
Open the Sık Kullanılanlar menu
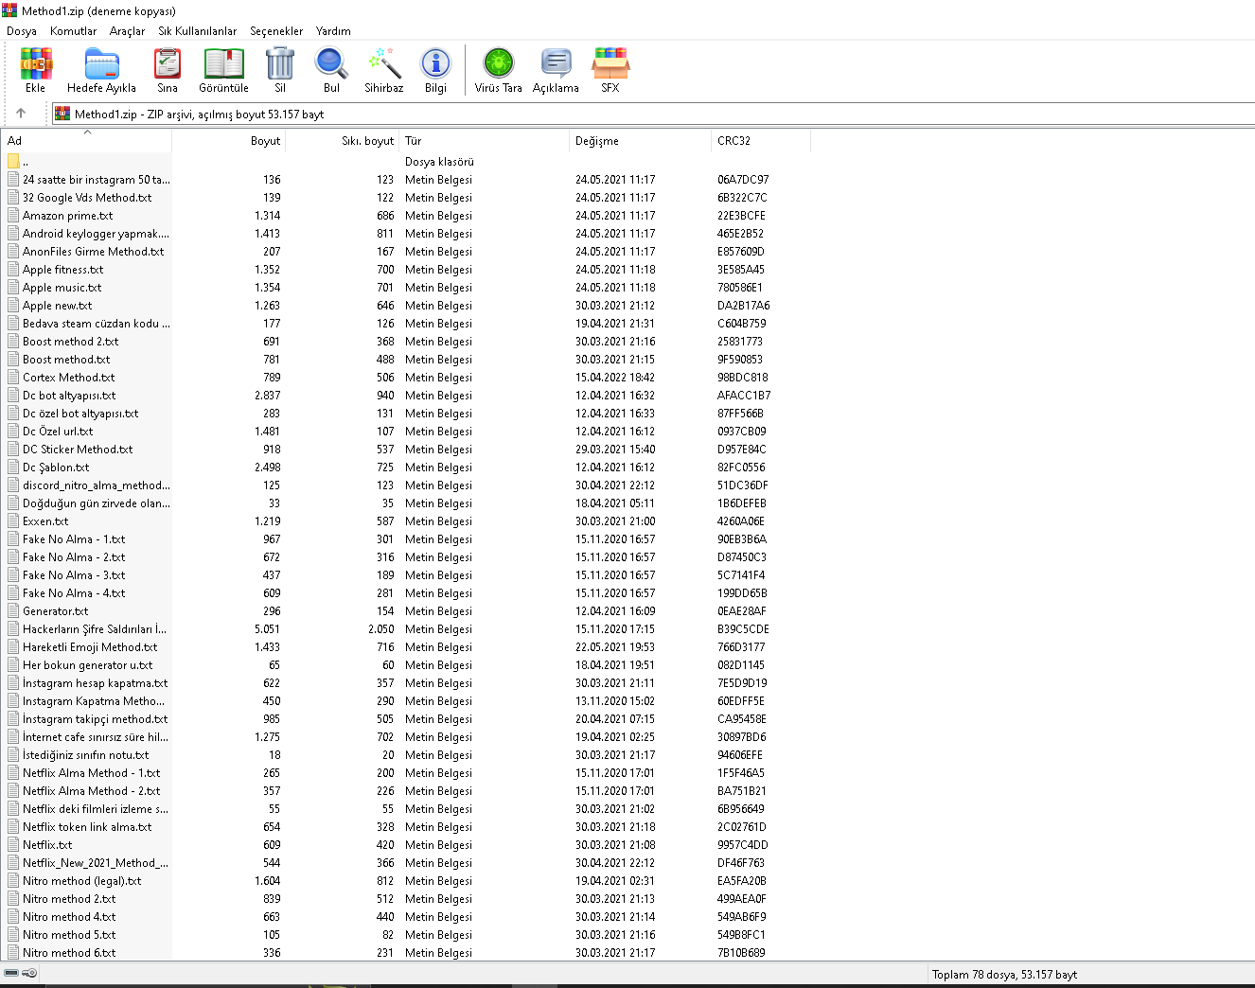click(x=197, y=31)
